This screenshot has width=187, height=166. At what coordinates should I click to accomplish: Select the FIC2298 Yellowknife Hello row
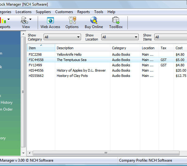107,55
